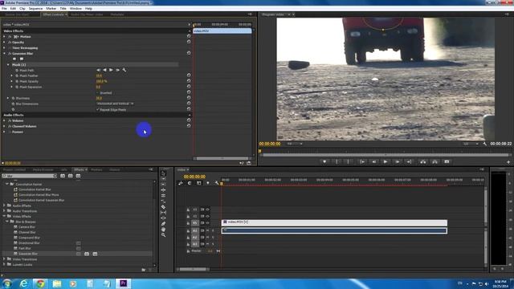Open Program monitor zoom level dropdown

point(295,144)
